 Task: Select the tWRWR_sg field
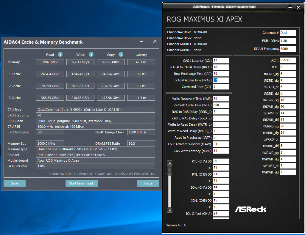pyautogui.click(x=288, y=153)
